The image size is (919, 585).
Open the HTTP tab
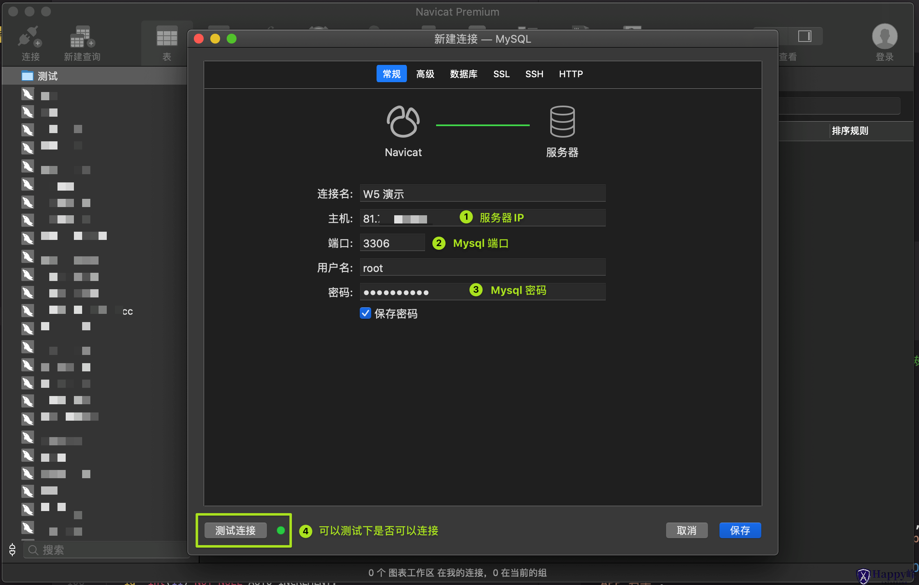571,74
